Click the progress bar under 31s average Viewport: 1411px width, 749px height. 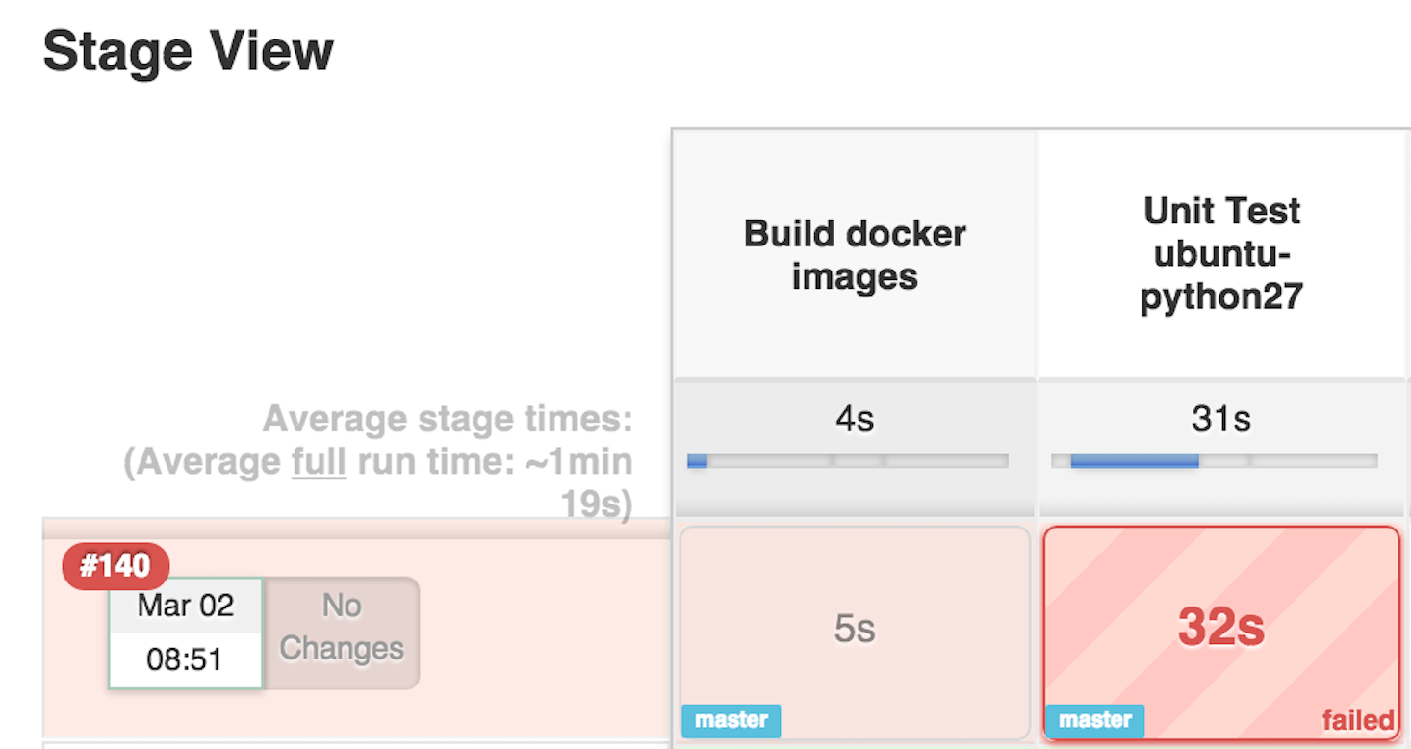[1215, 461]
